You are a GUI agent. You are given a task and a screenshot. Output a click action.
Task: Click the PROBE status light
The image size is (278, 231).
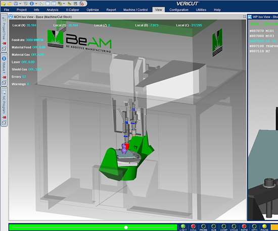click(203, 226)
